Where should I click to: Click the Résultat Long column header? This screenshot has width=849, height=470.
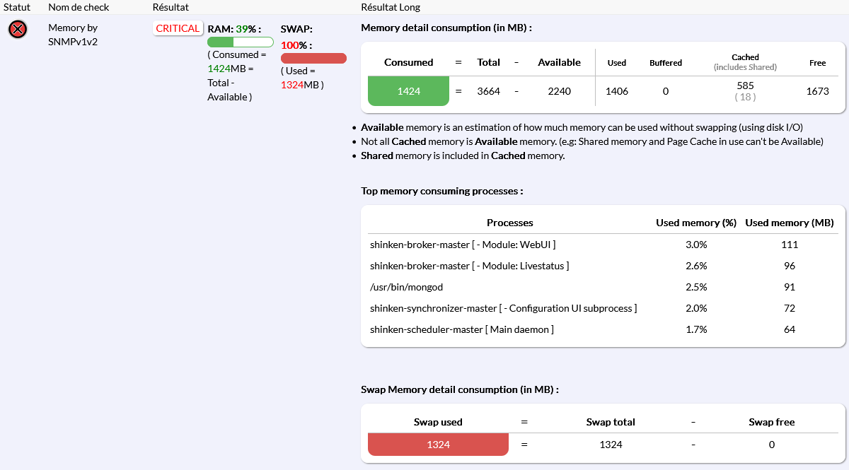(x=391, y=7)
